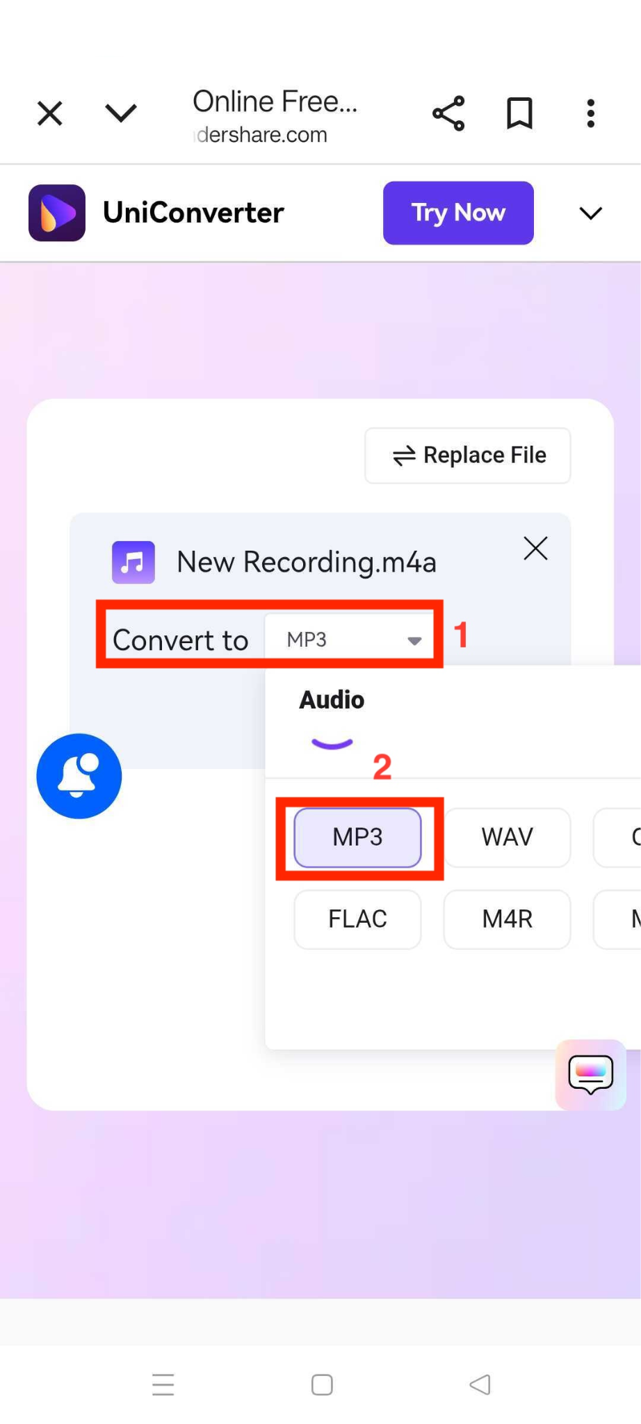Tap the Android home square icon
This screenshot has height=1424, width=641.
pyautogui.click(x=322, y=1384)
